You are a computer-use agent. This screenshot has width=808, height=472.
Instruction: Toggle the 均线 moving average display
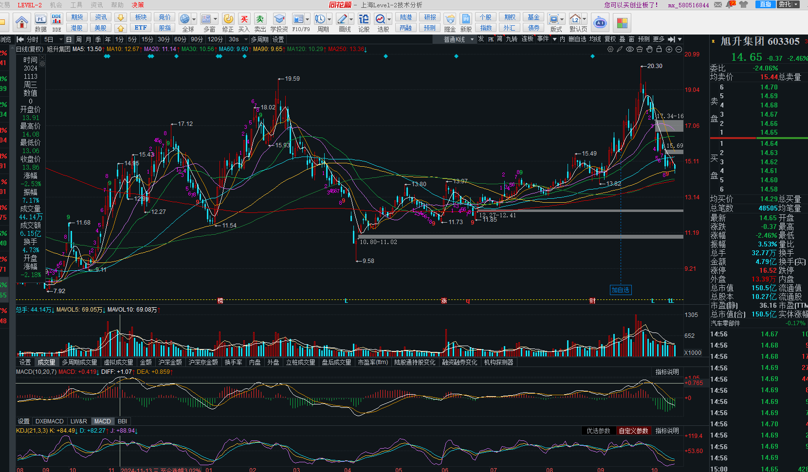point(595,39)
